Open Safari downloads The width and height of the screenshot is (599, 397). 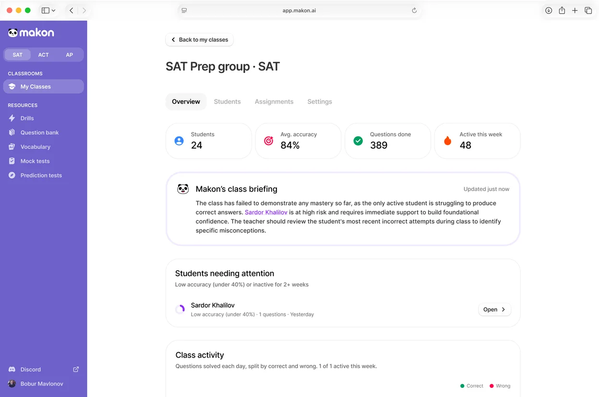pyautogui.click(x=549, y=11)
